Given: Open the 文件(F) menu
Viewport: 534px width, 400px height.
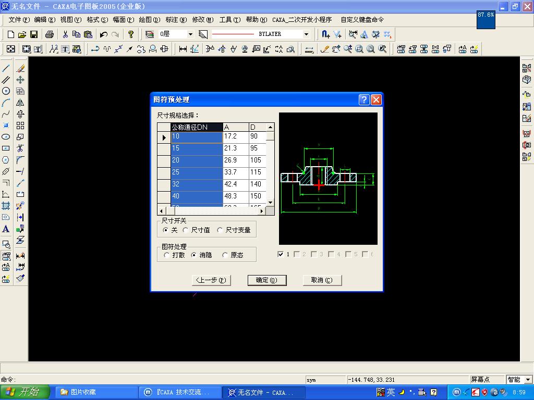Looking at the screenshot, I should tap(19, 20).
